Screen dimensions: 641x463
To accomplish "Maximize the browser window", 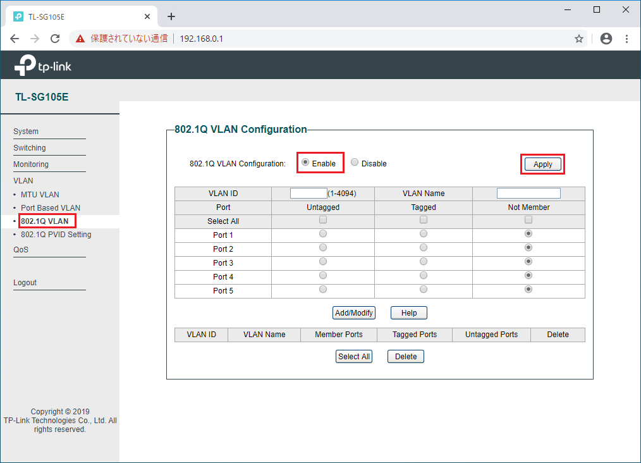I will [597, 10].
